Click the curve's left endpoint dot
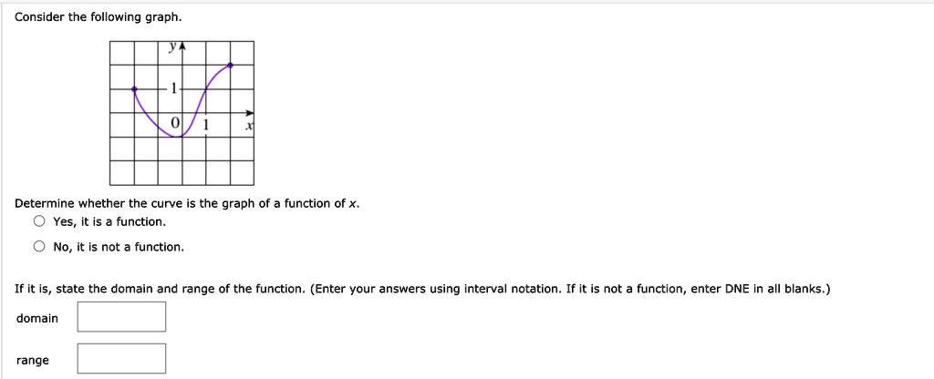The image size is (934, 379). click(x=135, y=89)
